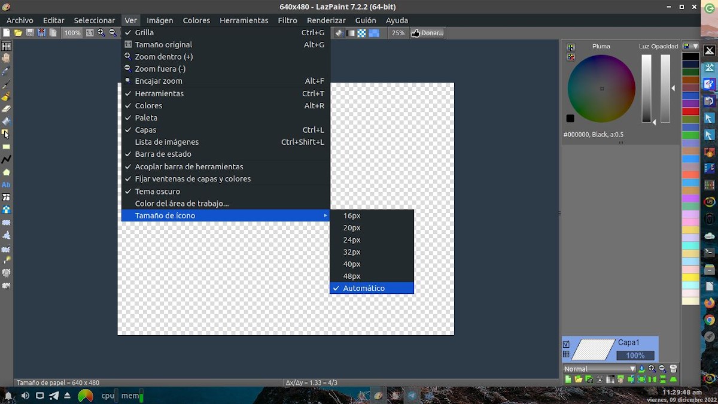This screenshot has width=718, height=404.
Task: Open the palette options dropdown arrow
Action: (x=695, y=46)
